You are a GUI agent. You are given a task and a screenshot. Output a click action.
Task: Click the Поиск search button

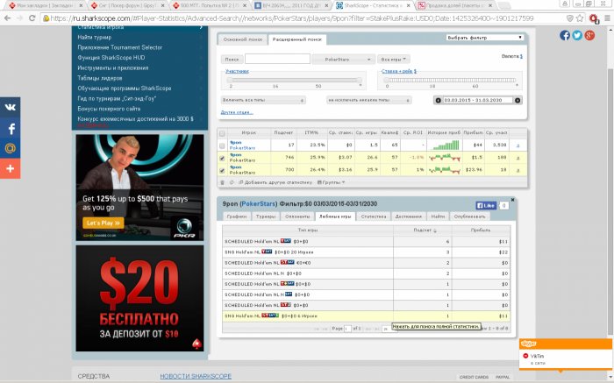pyautogui.click(x=232, y=60)
